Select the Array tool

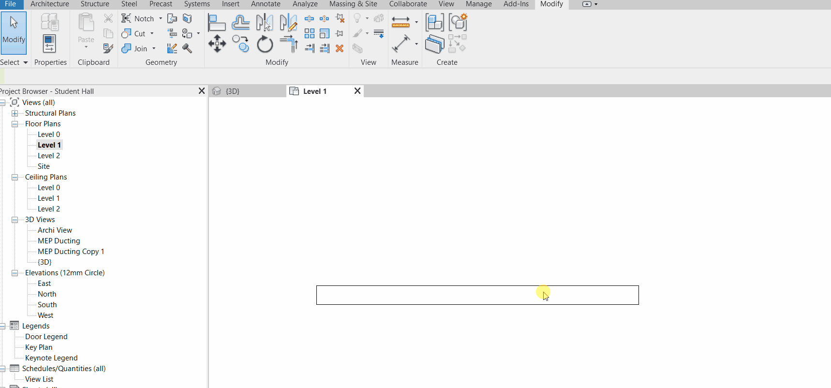(x=310, y=33)
